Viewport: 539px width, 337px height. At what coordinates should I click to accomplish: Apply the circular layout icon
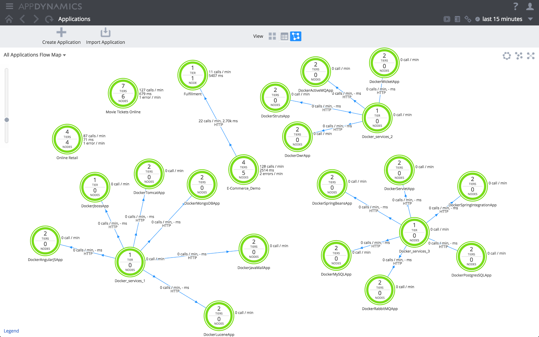click(507, 56)
